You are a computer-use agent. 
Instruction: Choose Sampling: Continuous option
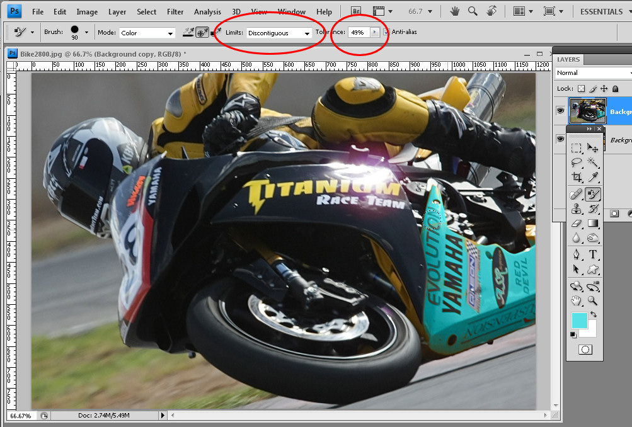click(x=188, y=32)
